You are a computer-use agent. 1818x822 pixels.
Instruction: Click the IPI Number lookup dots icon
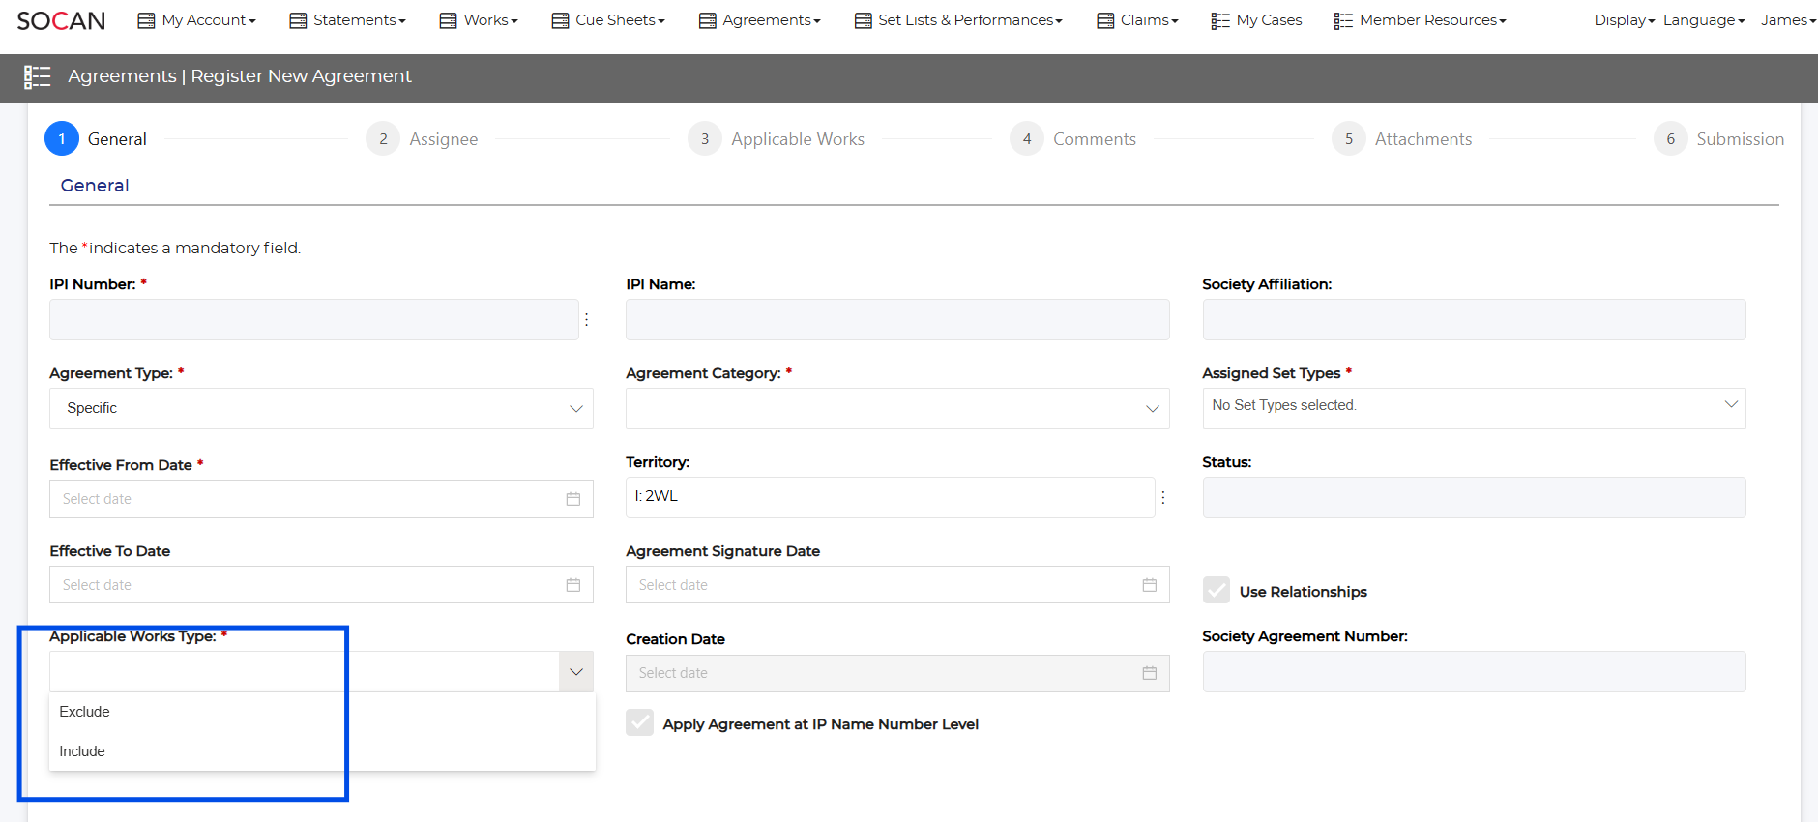(587, 319)
